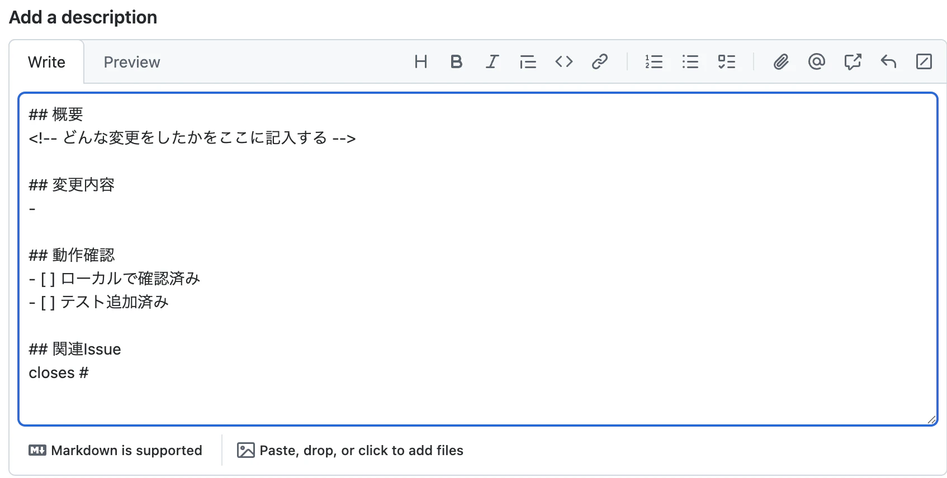Viewport: 947px width, 478px height.
Task: Click the '## 動作確認' heading line
Action: tap(72, 255)
